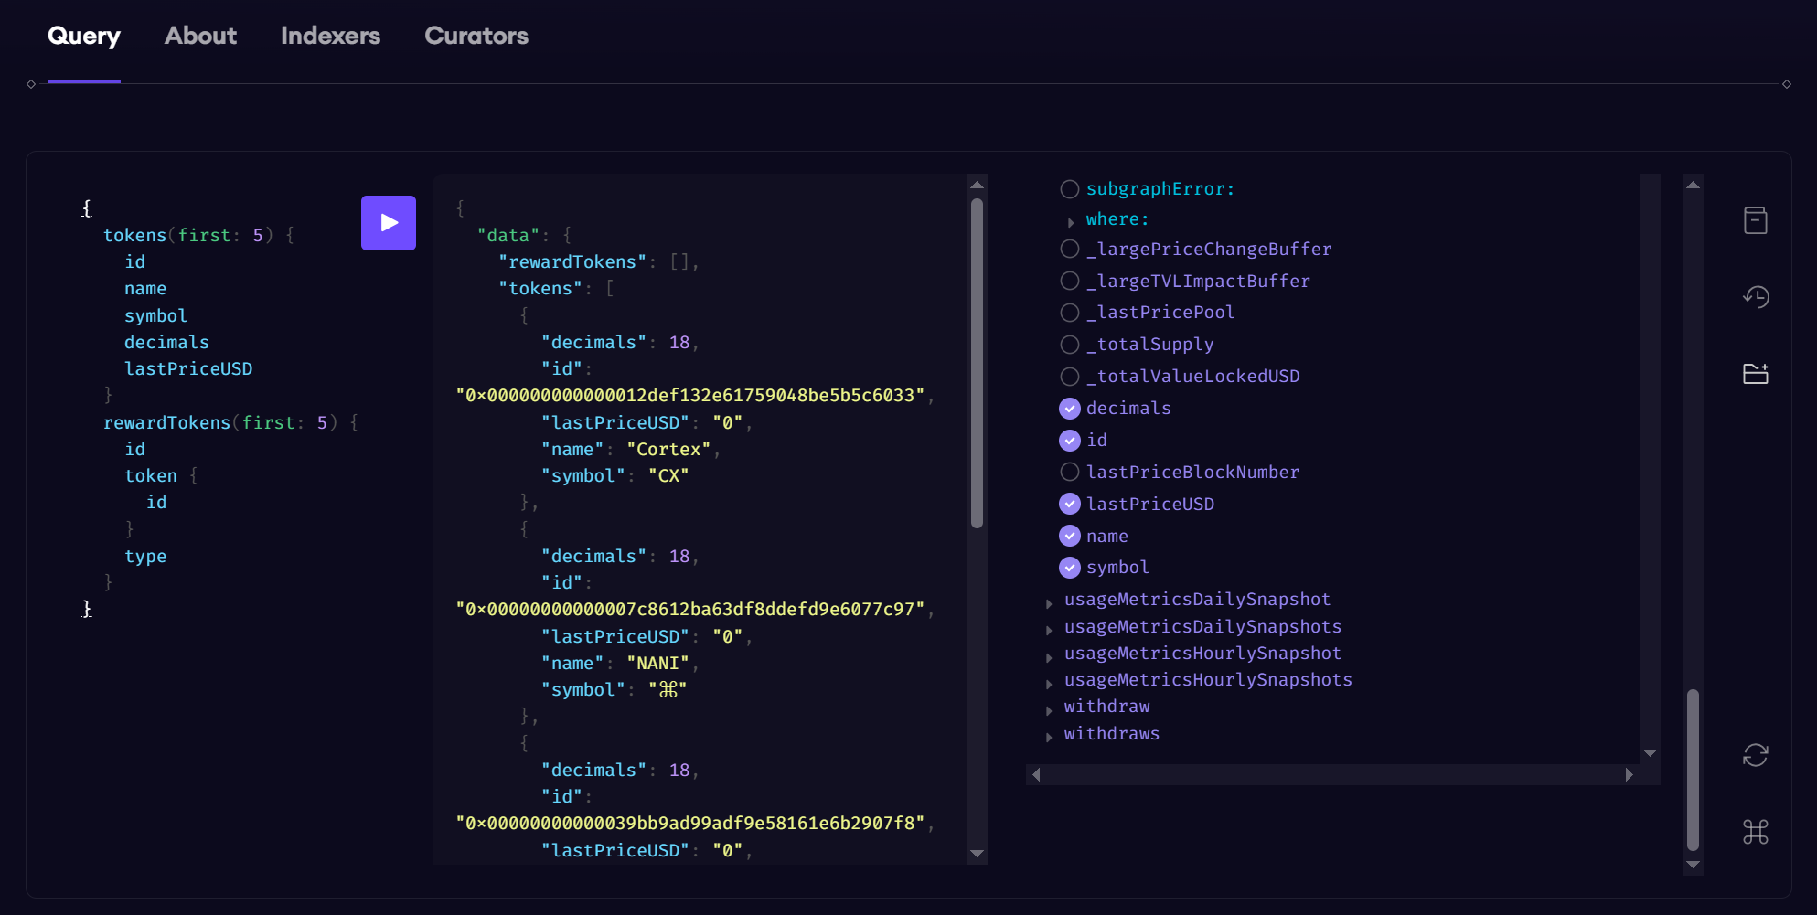Click the outer explorer scrollbar thumb
1817x915 pixels.
click(x=1693, y=770)
